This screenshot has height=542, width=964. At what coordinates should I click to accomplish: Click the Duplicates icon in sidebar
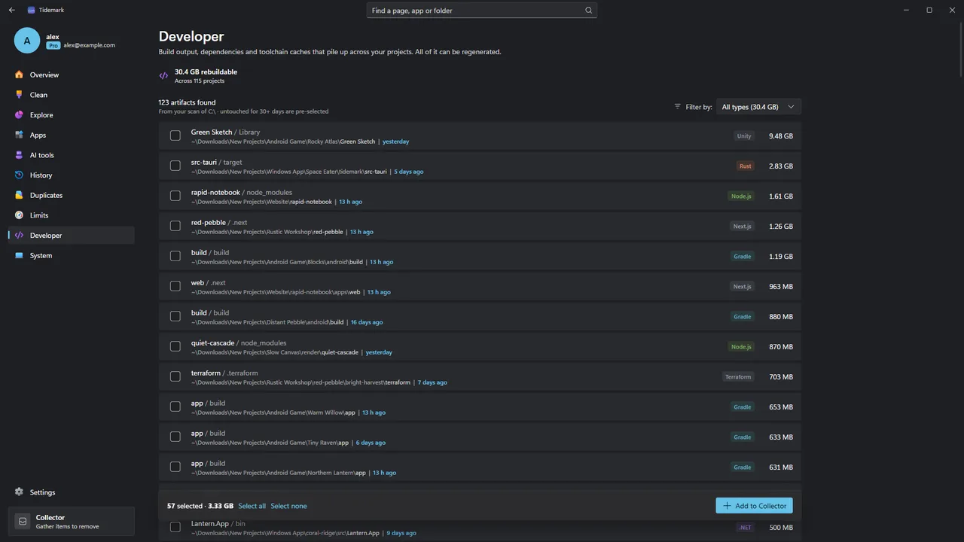19,195
